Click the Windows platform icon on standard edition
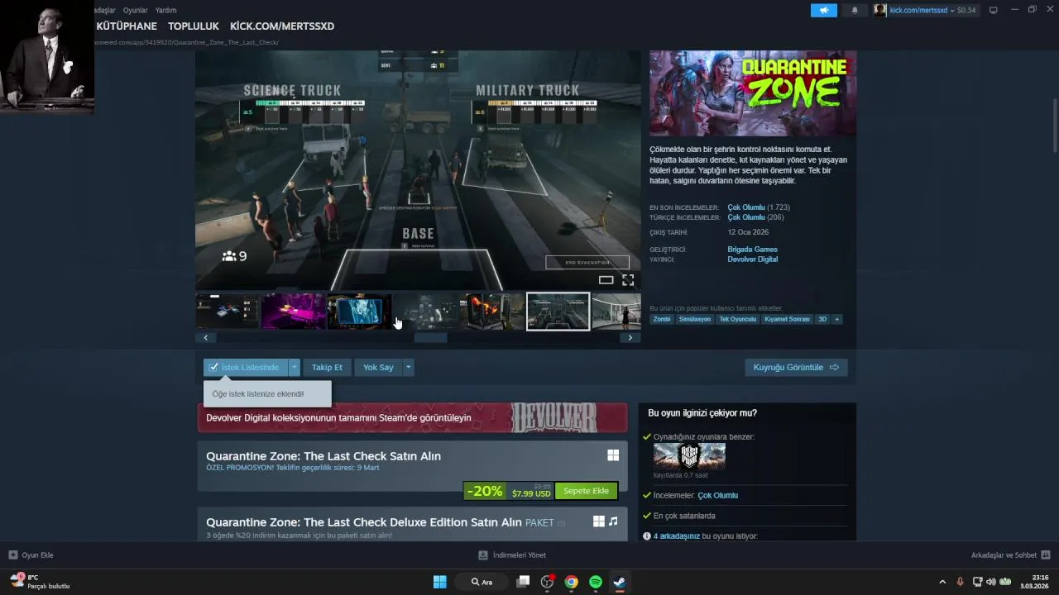The height and width of the screenshot is (595, 1059). (613, 455)
